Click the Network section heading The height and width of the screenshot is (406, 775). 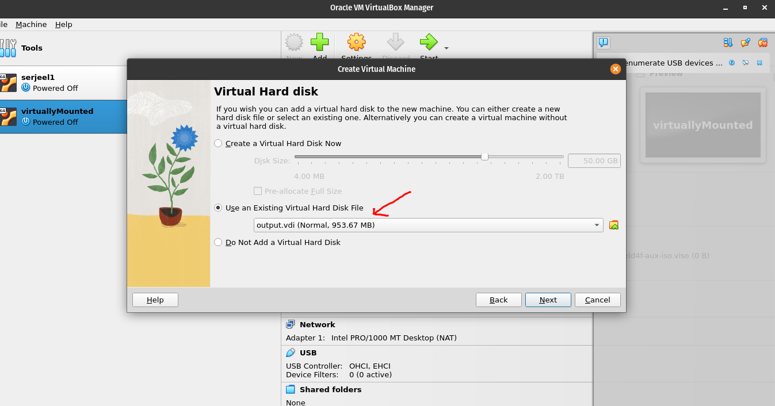click(317, 324)
